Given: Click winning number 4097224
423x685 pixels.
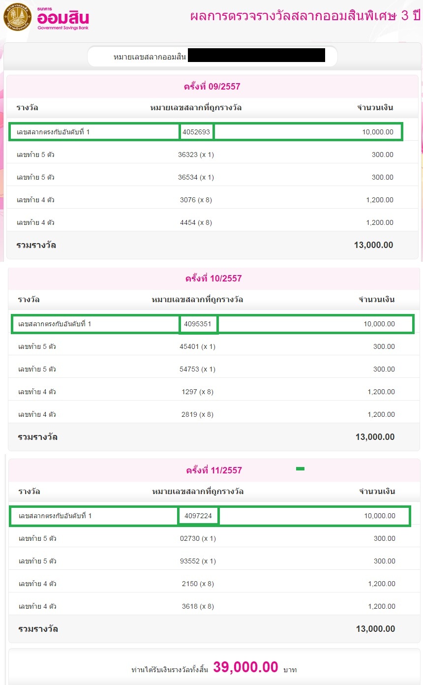Looking at the screenshot, I should pos(198,516).
